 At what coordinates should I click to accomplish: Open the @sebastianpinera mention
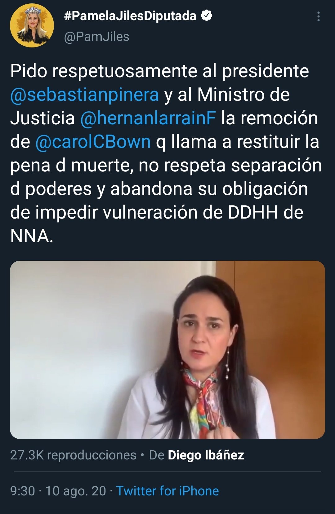84,95
